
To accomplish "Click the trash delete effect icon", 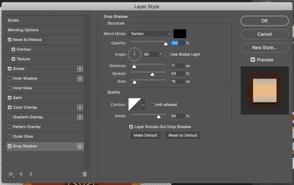I will pyautogui.click(x=84, y=174).
